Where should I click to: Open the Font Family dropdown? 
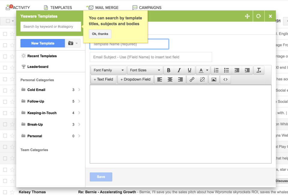click(x=108, y=70)
